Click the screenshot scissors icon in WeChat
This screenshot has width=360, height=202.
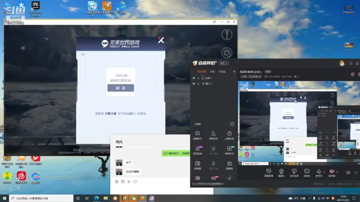(129, 181)
